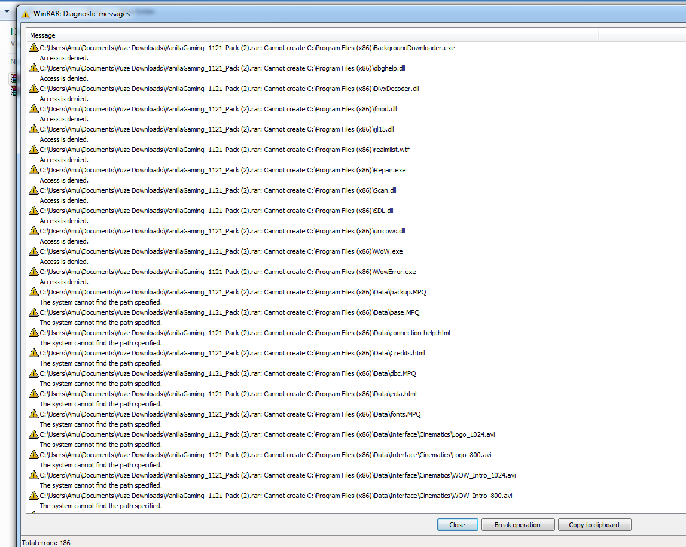Select warning icon for DivxDecoder.dll row
The width and height of the screenshot is (686, 547).
(33, 88)
